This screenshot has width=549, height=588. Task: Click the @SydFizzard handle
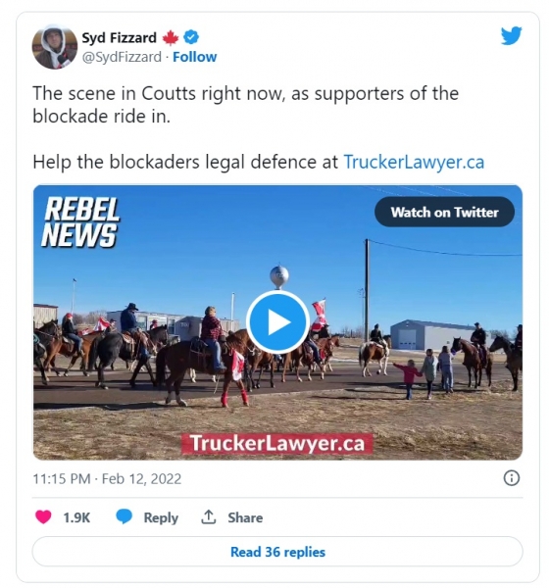coord(122,57)
